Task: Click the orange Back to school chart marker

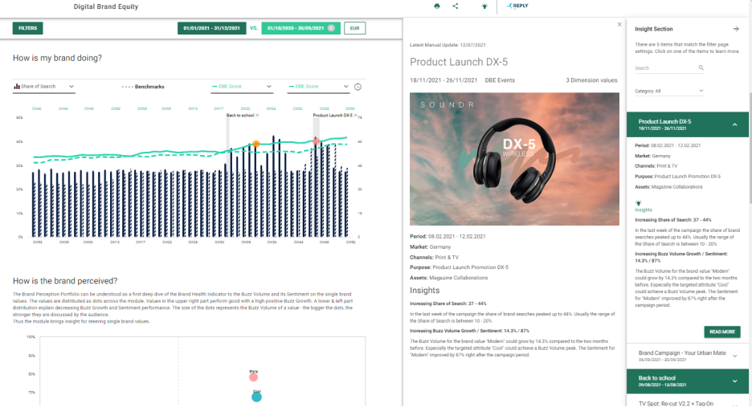Action: [256, 144]
